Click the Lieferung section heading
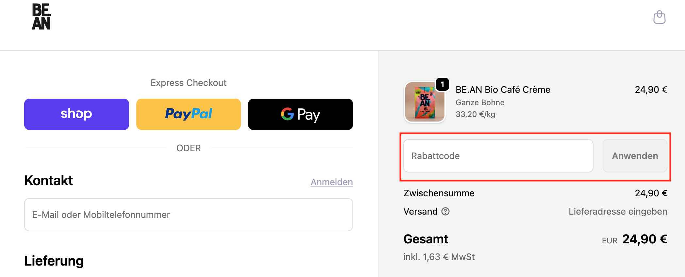This screenshot has width=685, height=277. point(54,261)
